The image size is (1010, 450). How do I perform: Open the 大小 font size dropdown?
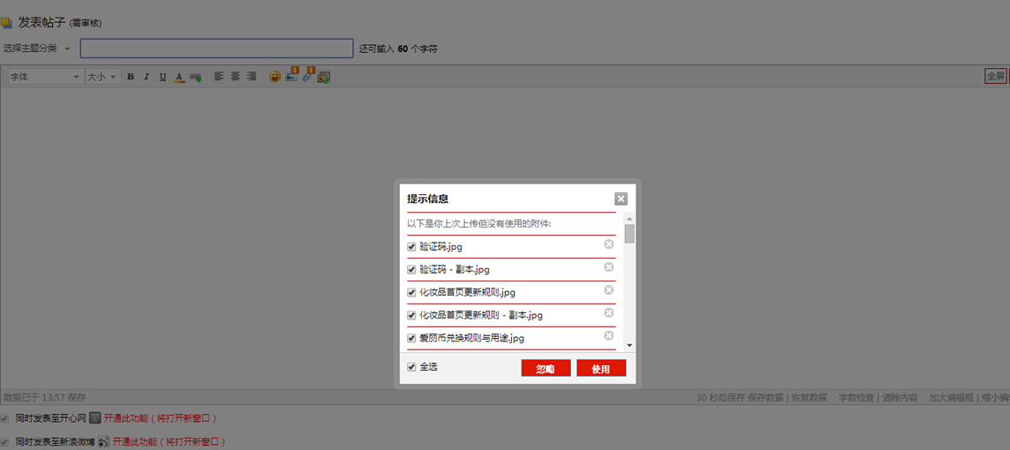(x=103, y=77)
